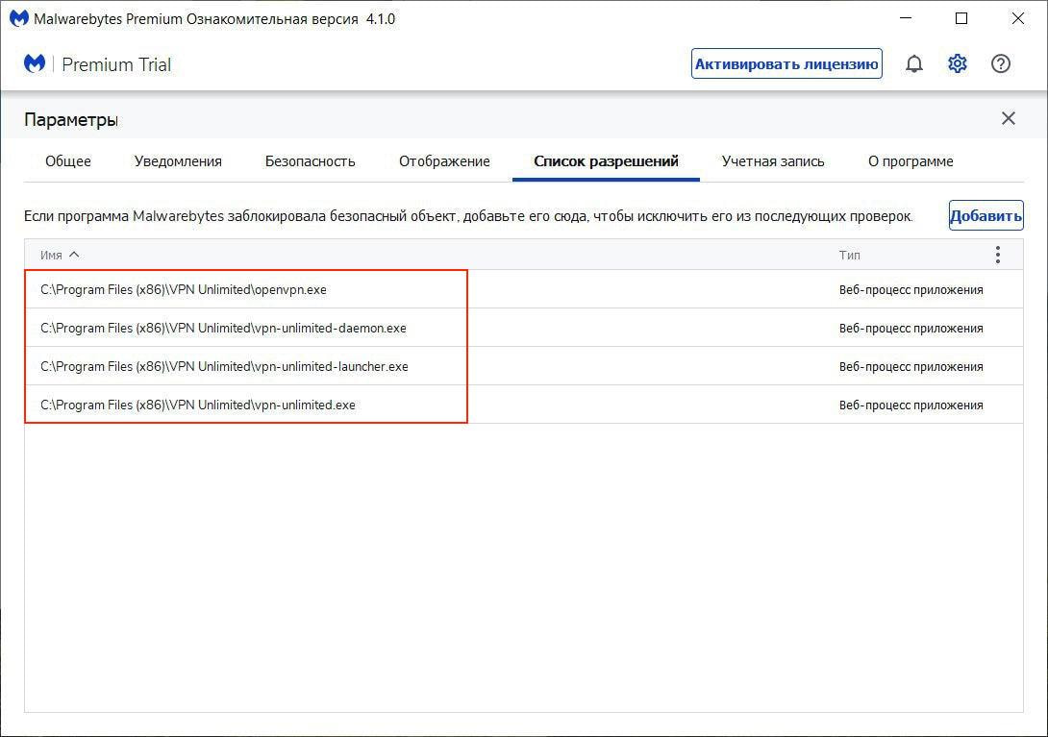Click the Тип column header
Viewport: 1048px width, 737px height.
pyautogui.click(x=849, y=256)
